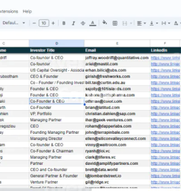
Task: Open LinkedIn link in gil@ridge.vc row
Action: [x=165, y=182]
